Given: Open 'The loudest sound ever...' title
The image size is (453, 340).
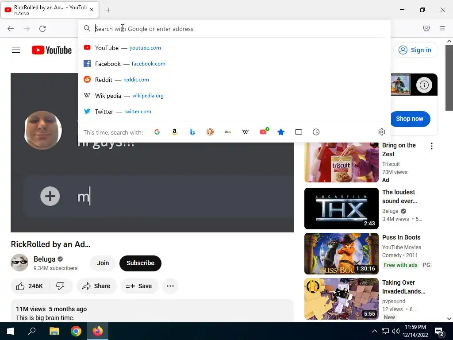Looking at the screenshot, I should point(399,197).
